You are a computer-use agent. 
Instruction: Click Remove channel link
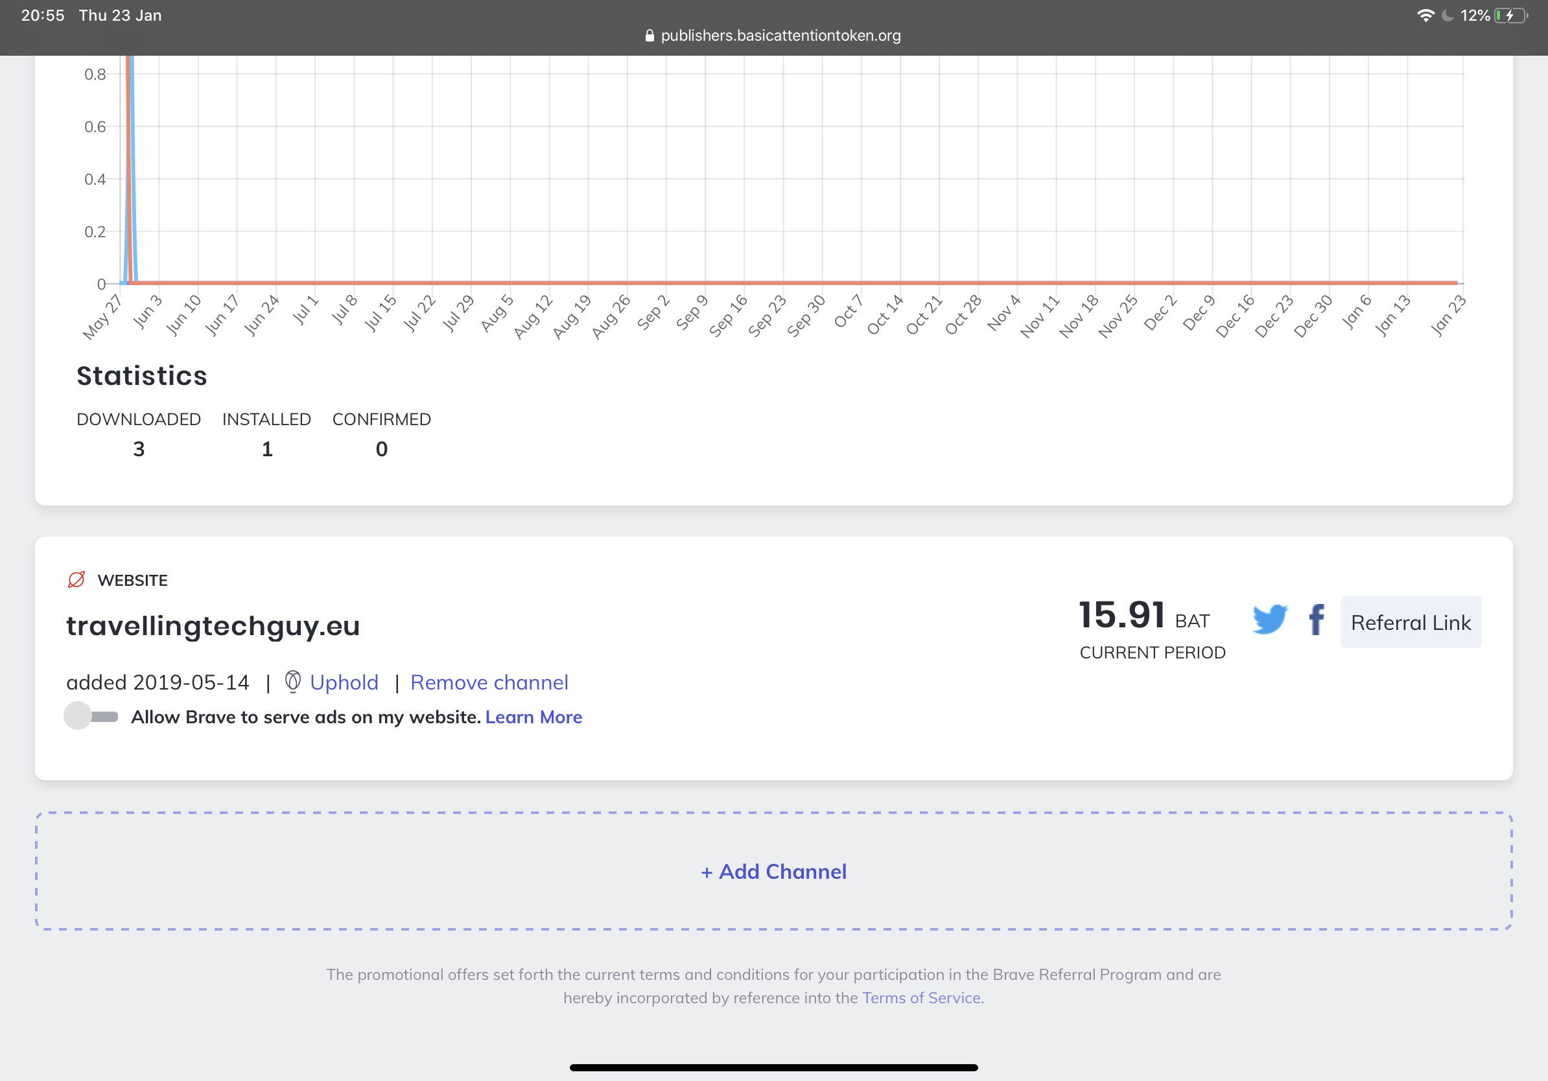(x=489, y=682)
